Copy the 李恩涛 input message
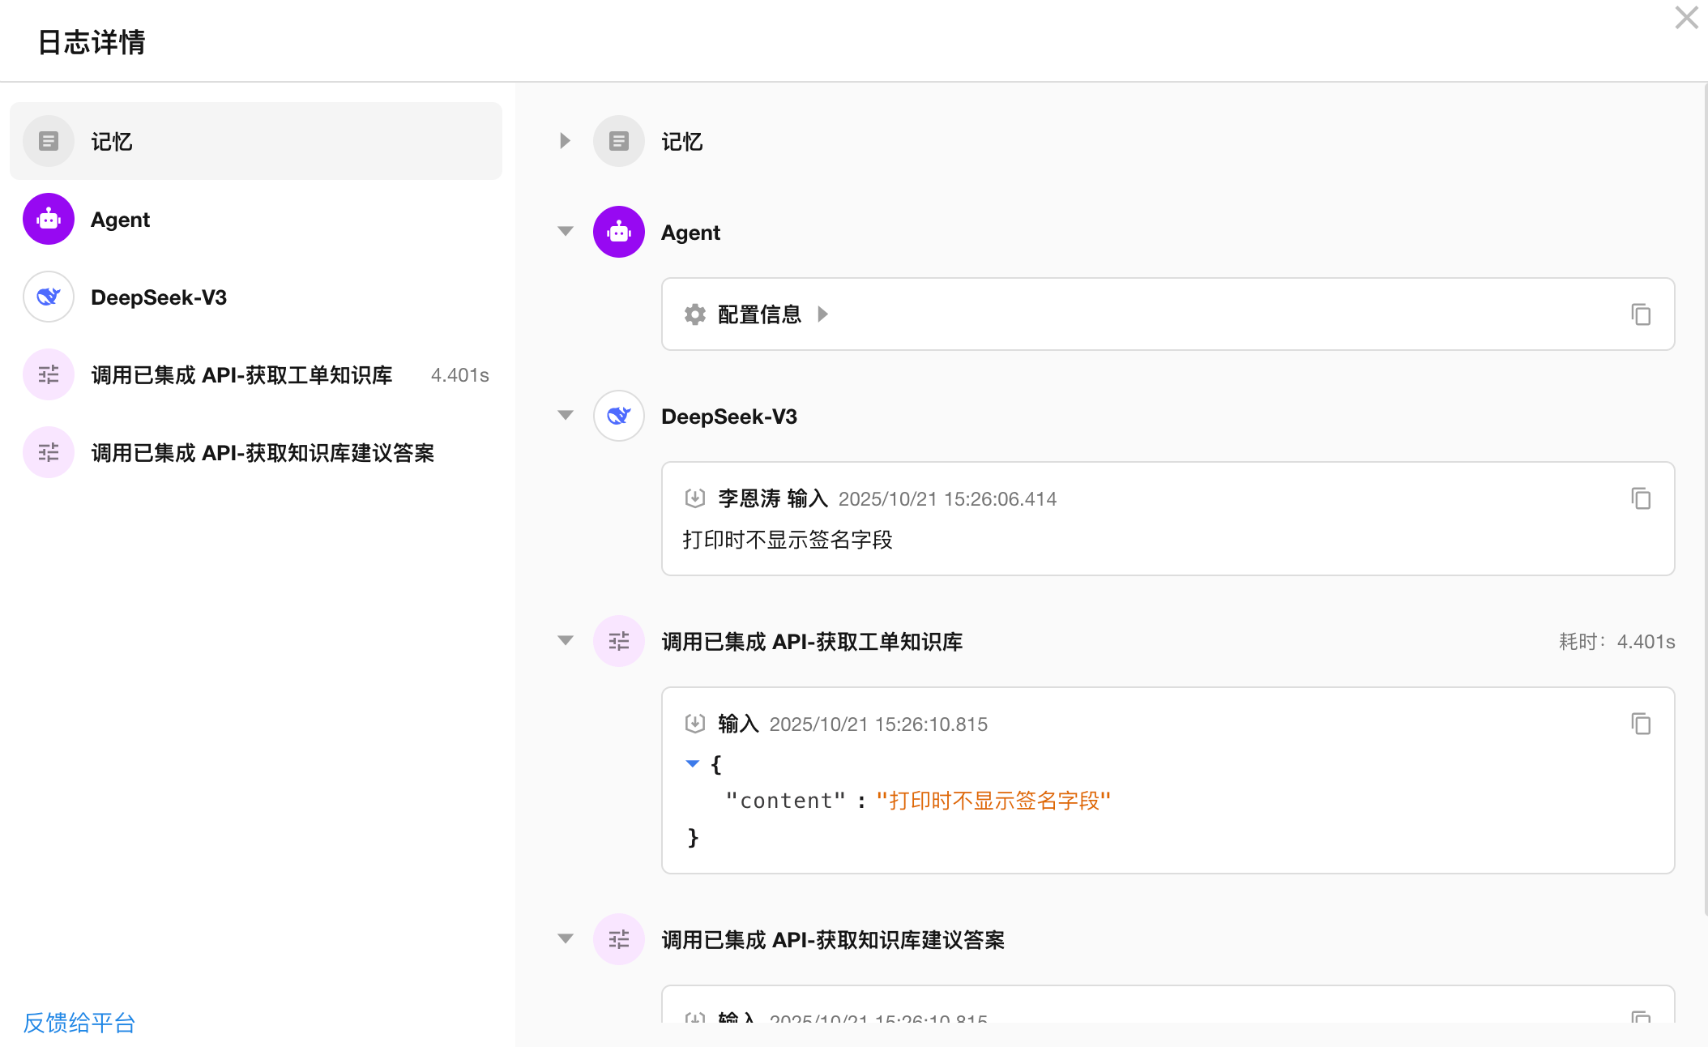This screenshot has height=1047, width=1708. (x=1641, y=498)
